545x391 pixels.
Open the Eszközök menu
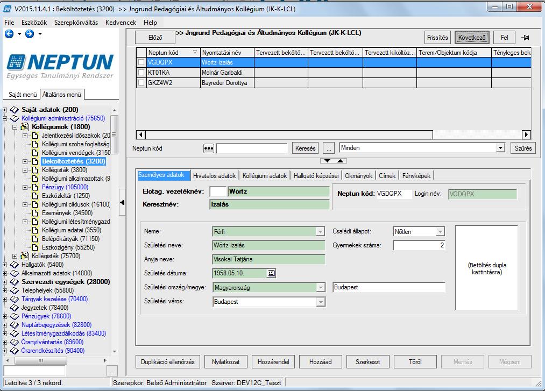pos(34,23)
